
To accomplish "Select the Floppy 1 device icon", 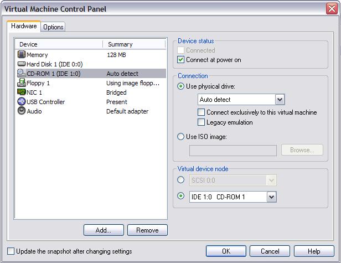I will point(22,83).
